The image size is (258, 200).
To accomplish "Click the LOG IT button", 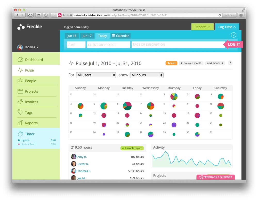I will tap(233, 44).
